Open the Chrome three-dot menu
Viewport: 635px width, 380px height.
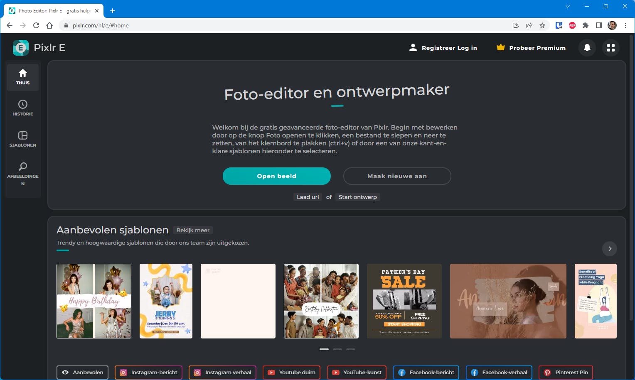click(625, 25)
